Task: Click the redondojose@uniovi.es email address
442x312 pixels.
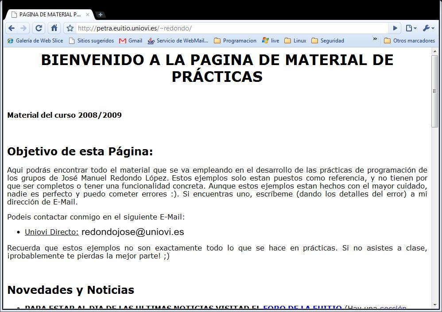Action: 132,232
